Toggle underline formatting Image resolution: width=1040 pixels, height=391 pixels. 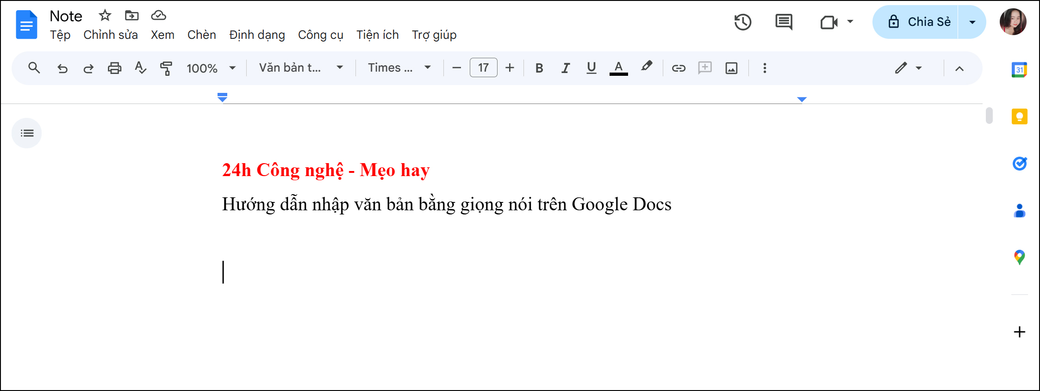pos(591,68)
